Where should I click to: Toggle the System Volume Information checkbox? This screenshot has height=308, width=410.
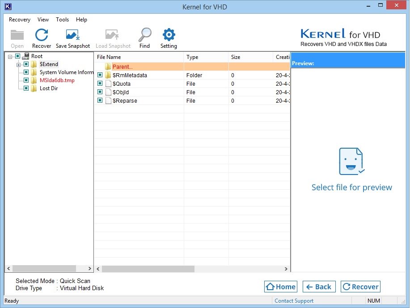(26, 72)
